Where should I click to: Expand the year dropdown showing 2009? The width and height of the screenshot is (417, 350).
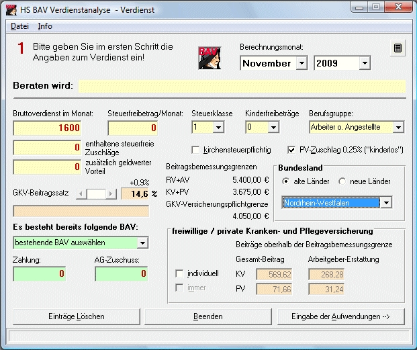click(365, 63)
